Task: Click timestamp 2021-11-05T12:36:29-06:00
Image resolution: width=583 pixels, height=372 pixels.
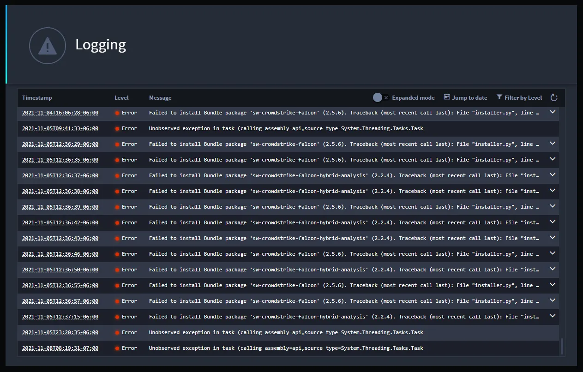Action: [x=60, y=144]
